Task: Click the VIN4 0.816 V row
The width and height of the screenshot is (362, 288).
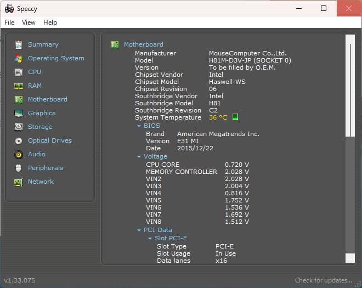Action: click(197, 193)
